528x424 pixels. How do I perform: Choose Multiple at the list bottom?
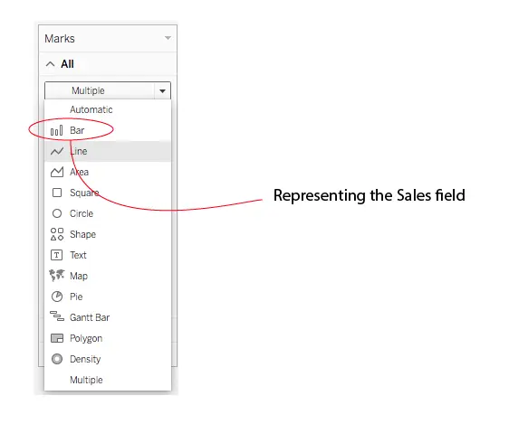[x=86, y=380]
